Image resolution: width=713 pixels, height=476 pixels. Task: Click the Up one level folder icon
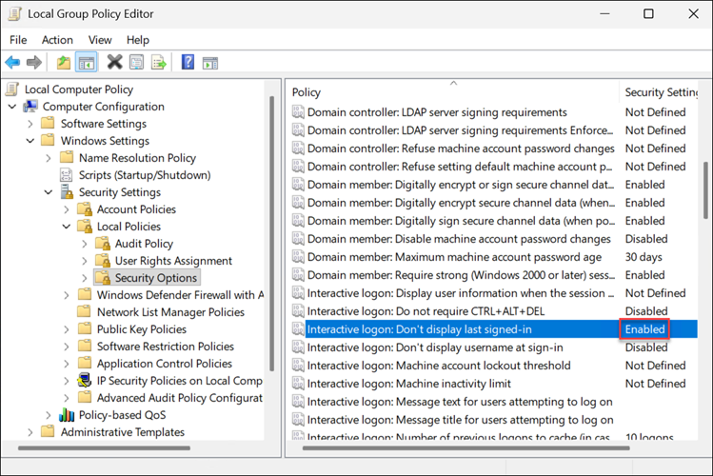tap(64, 62)
